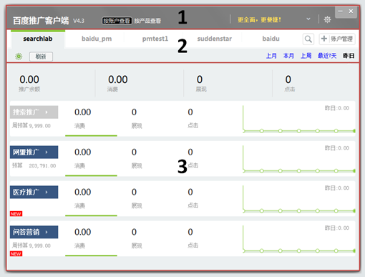Viewport: 365px width, 277px height.
Task: Select 最近7天 date range link
Action: pyautogui.click(x=327, y=56)
